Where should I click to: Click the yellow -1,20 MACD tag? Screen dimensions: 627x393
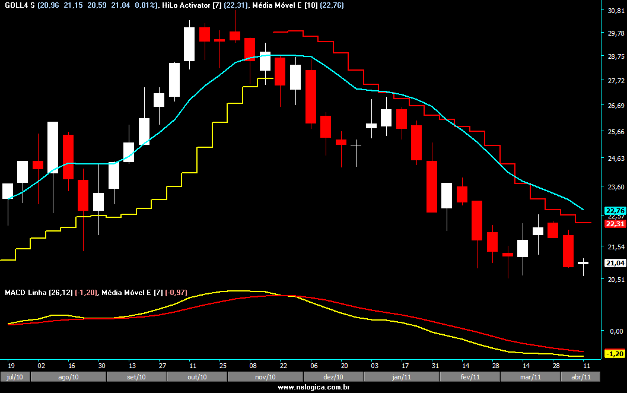click(615, 354)
